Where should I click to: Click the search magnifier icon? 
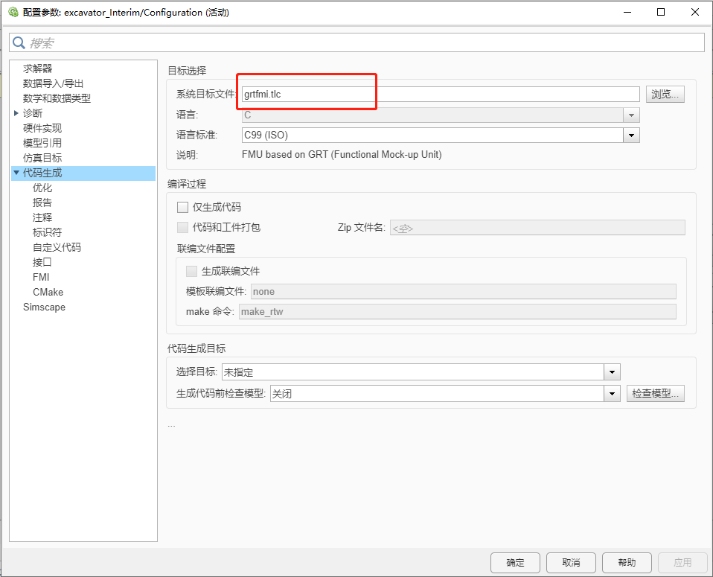19,42
